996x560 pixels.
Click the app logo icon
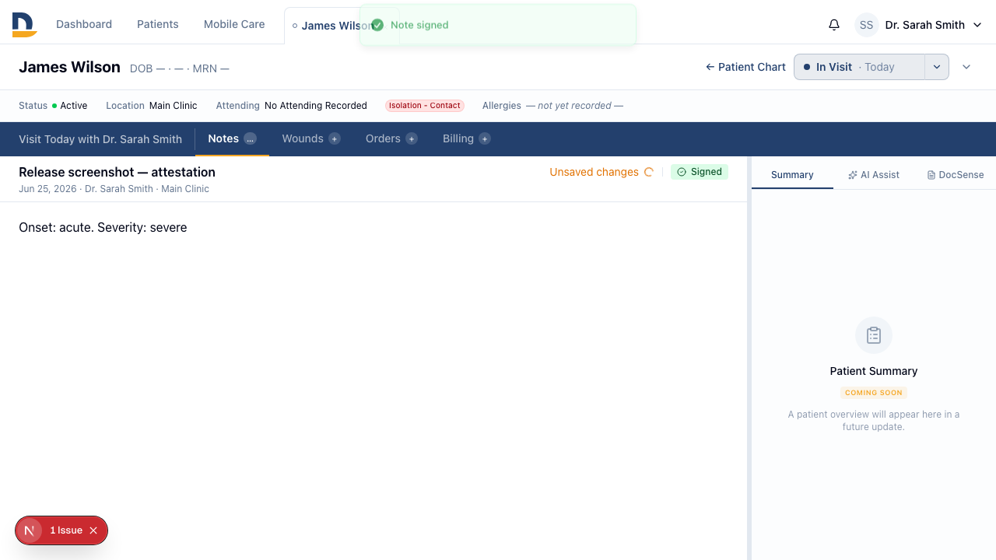tap(25, 24)
